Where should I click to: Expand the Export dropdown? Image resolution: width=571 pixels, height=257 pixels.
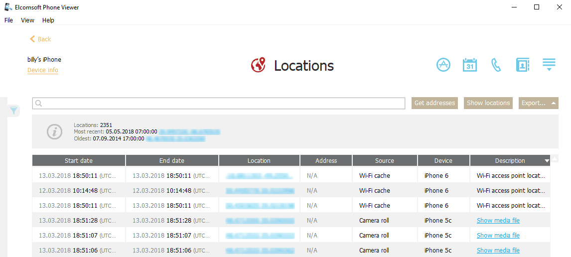pyautogui.click(x=538, y=103)
